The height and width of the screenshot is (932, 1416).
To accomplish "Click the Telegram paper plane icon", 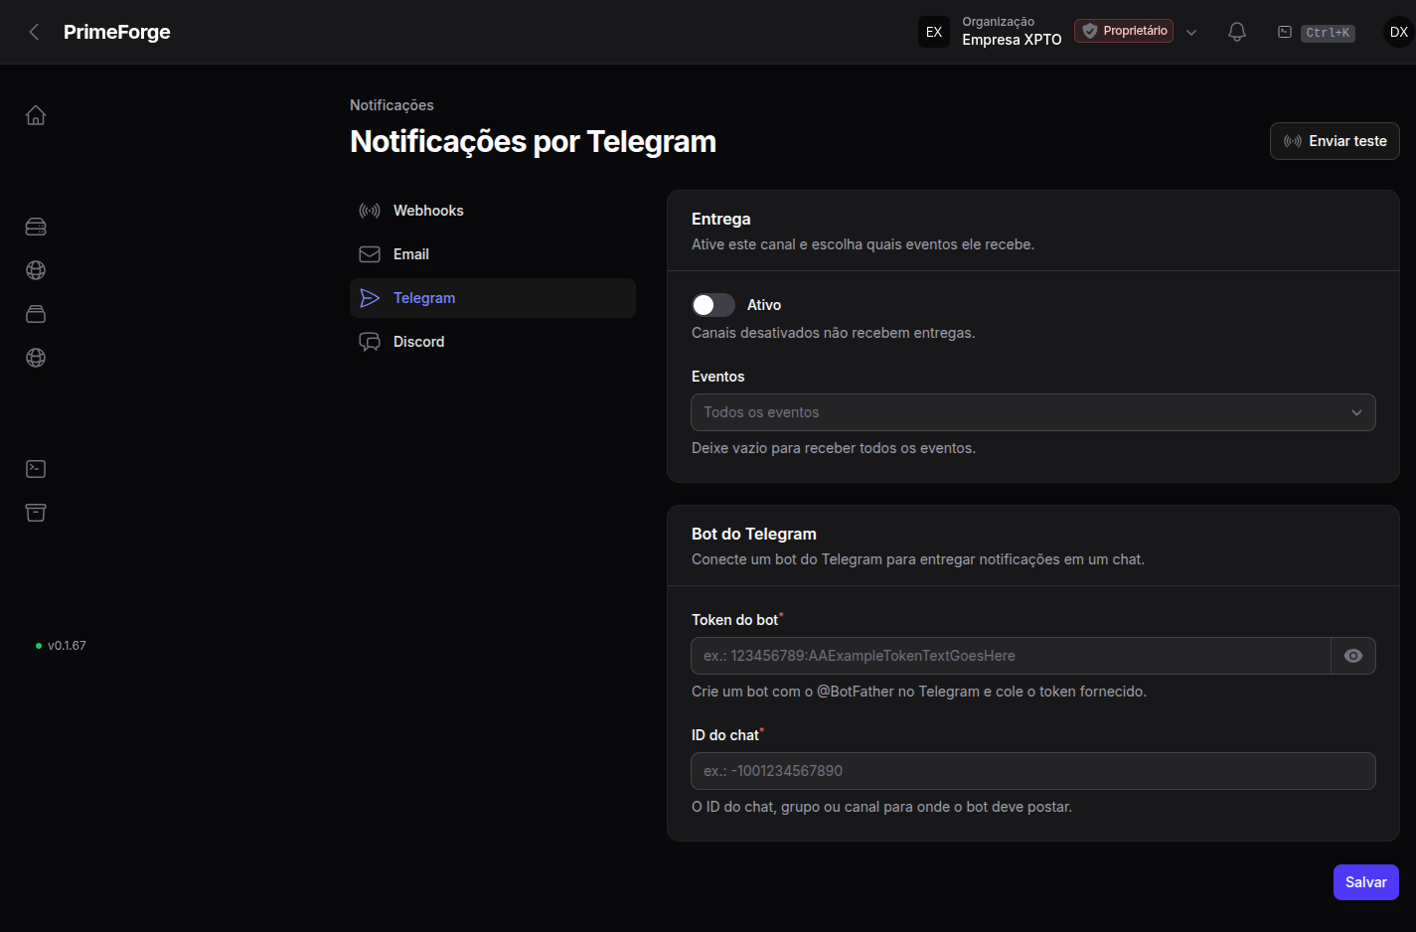I will [370, 298].
